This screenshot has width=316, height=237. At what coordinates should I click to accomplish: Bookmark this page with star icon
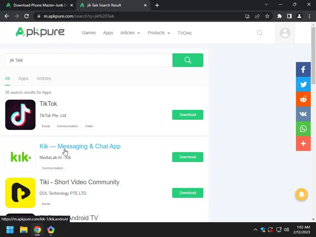(x=267, y=16)
